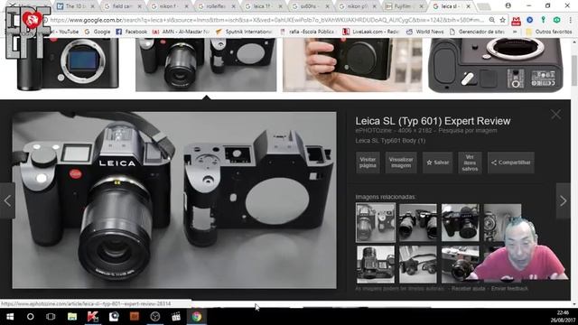578x325 pixels.
Task: Open the AMN - Al-Masdar News bookmark
Action: tap(182, 32)
